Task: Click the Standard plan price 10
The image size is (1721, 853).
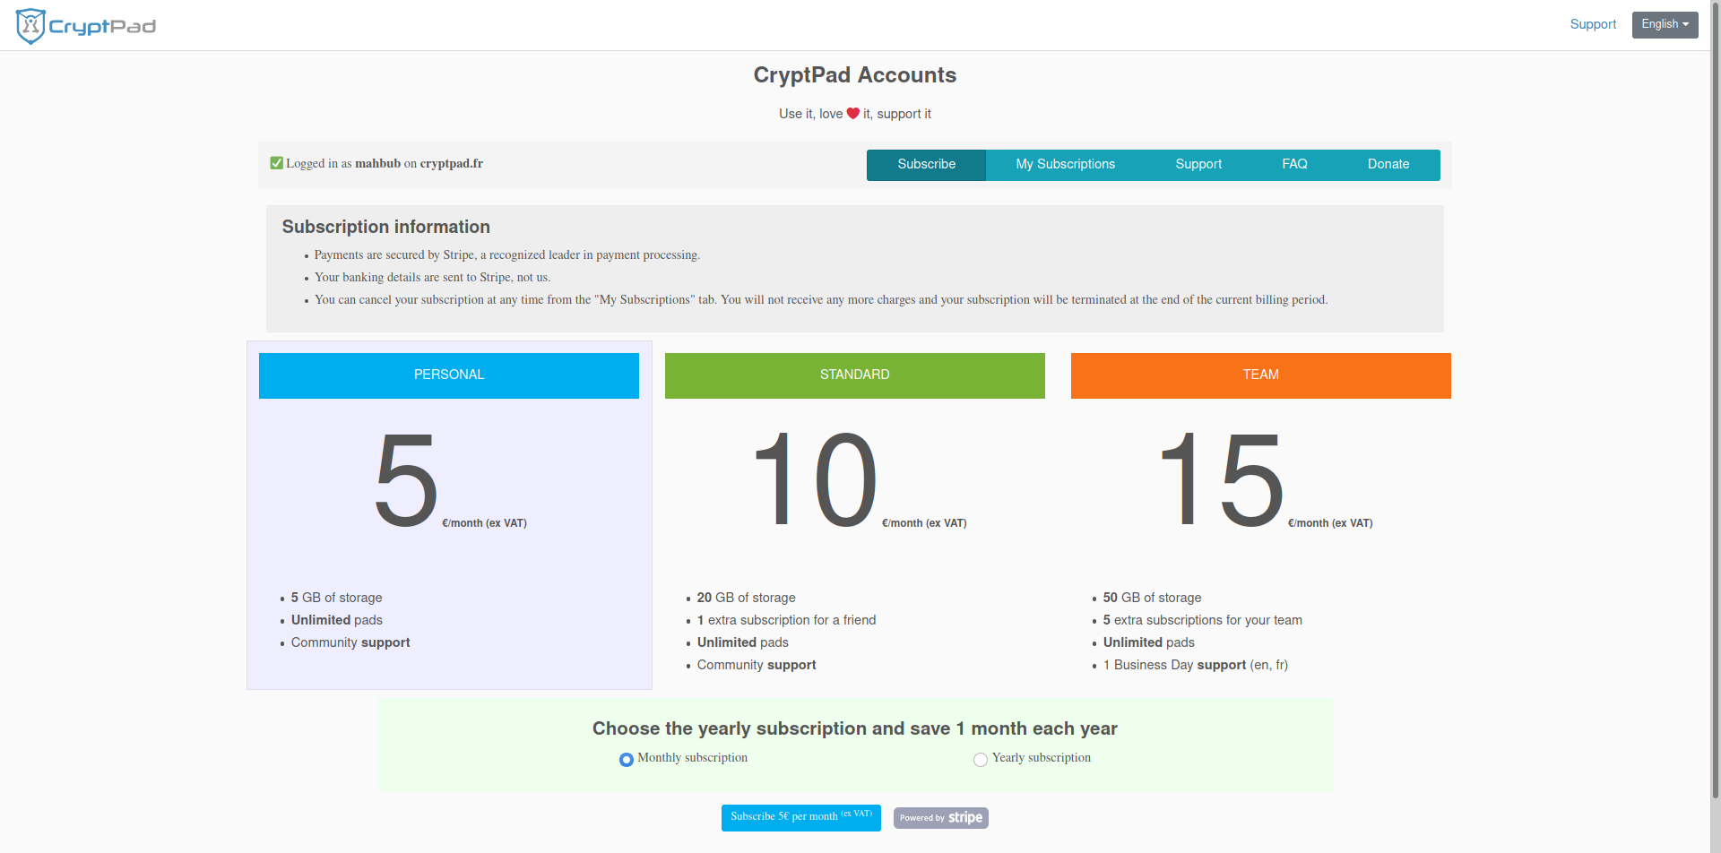Action: pyautogui.click(x=815, y=480)
